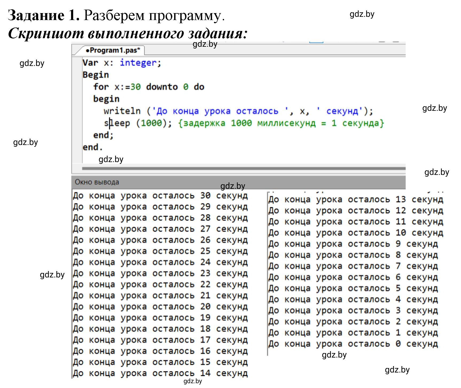Click output line 'осталось 20 секунд'
461x388 pixels.
click(160, 307)
